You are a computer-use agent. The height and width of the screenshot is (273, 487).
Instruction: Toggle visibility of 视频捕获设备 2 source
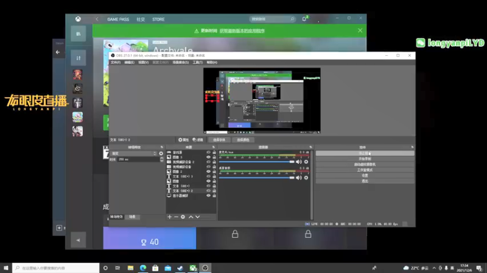coord(208,162)
